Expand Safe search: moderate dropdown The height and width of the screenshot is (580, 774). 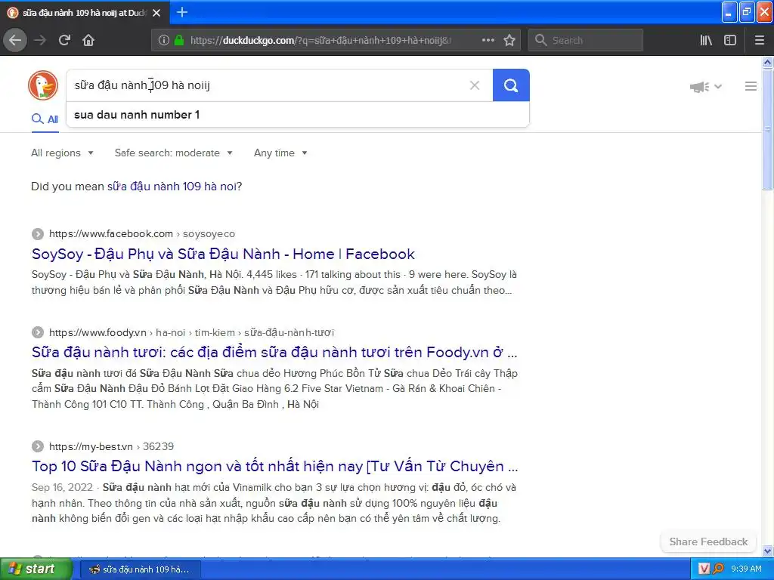[173, 153]
